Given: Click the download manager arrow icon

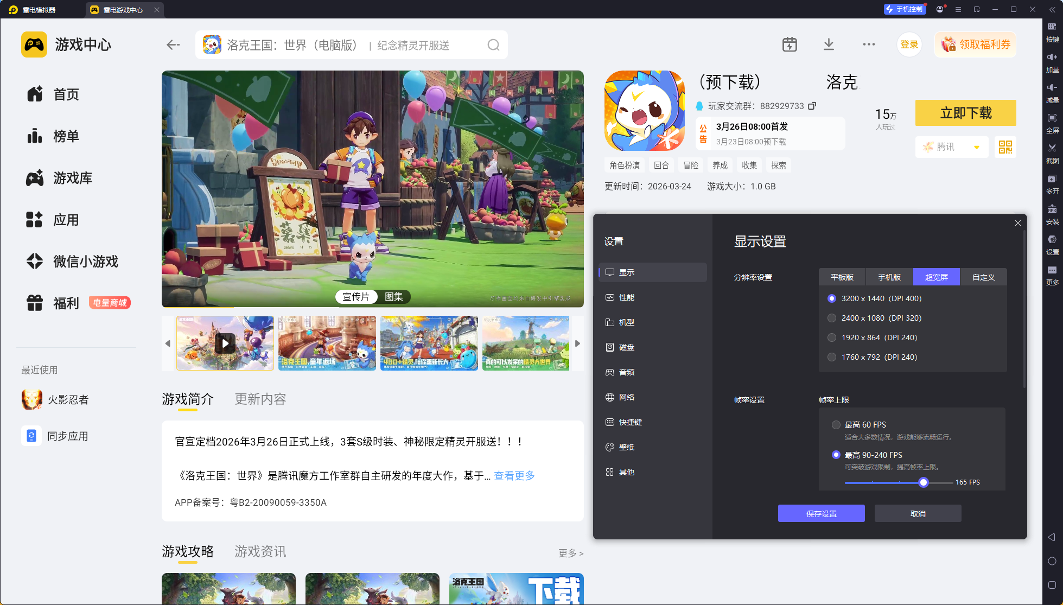Looking at the screenshot, I should pyautogui.click(x=829, y=44).
